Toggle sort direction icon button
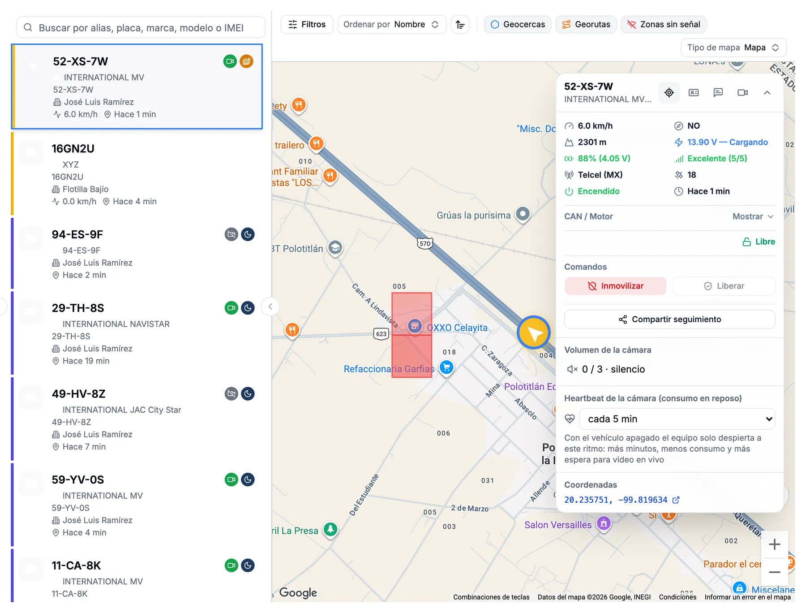Viewport: 806px width, 613px height. (x=460, y=25)
